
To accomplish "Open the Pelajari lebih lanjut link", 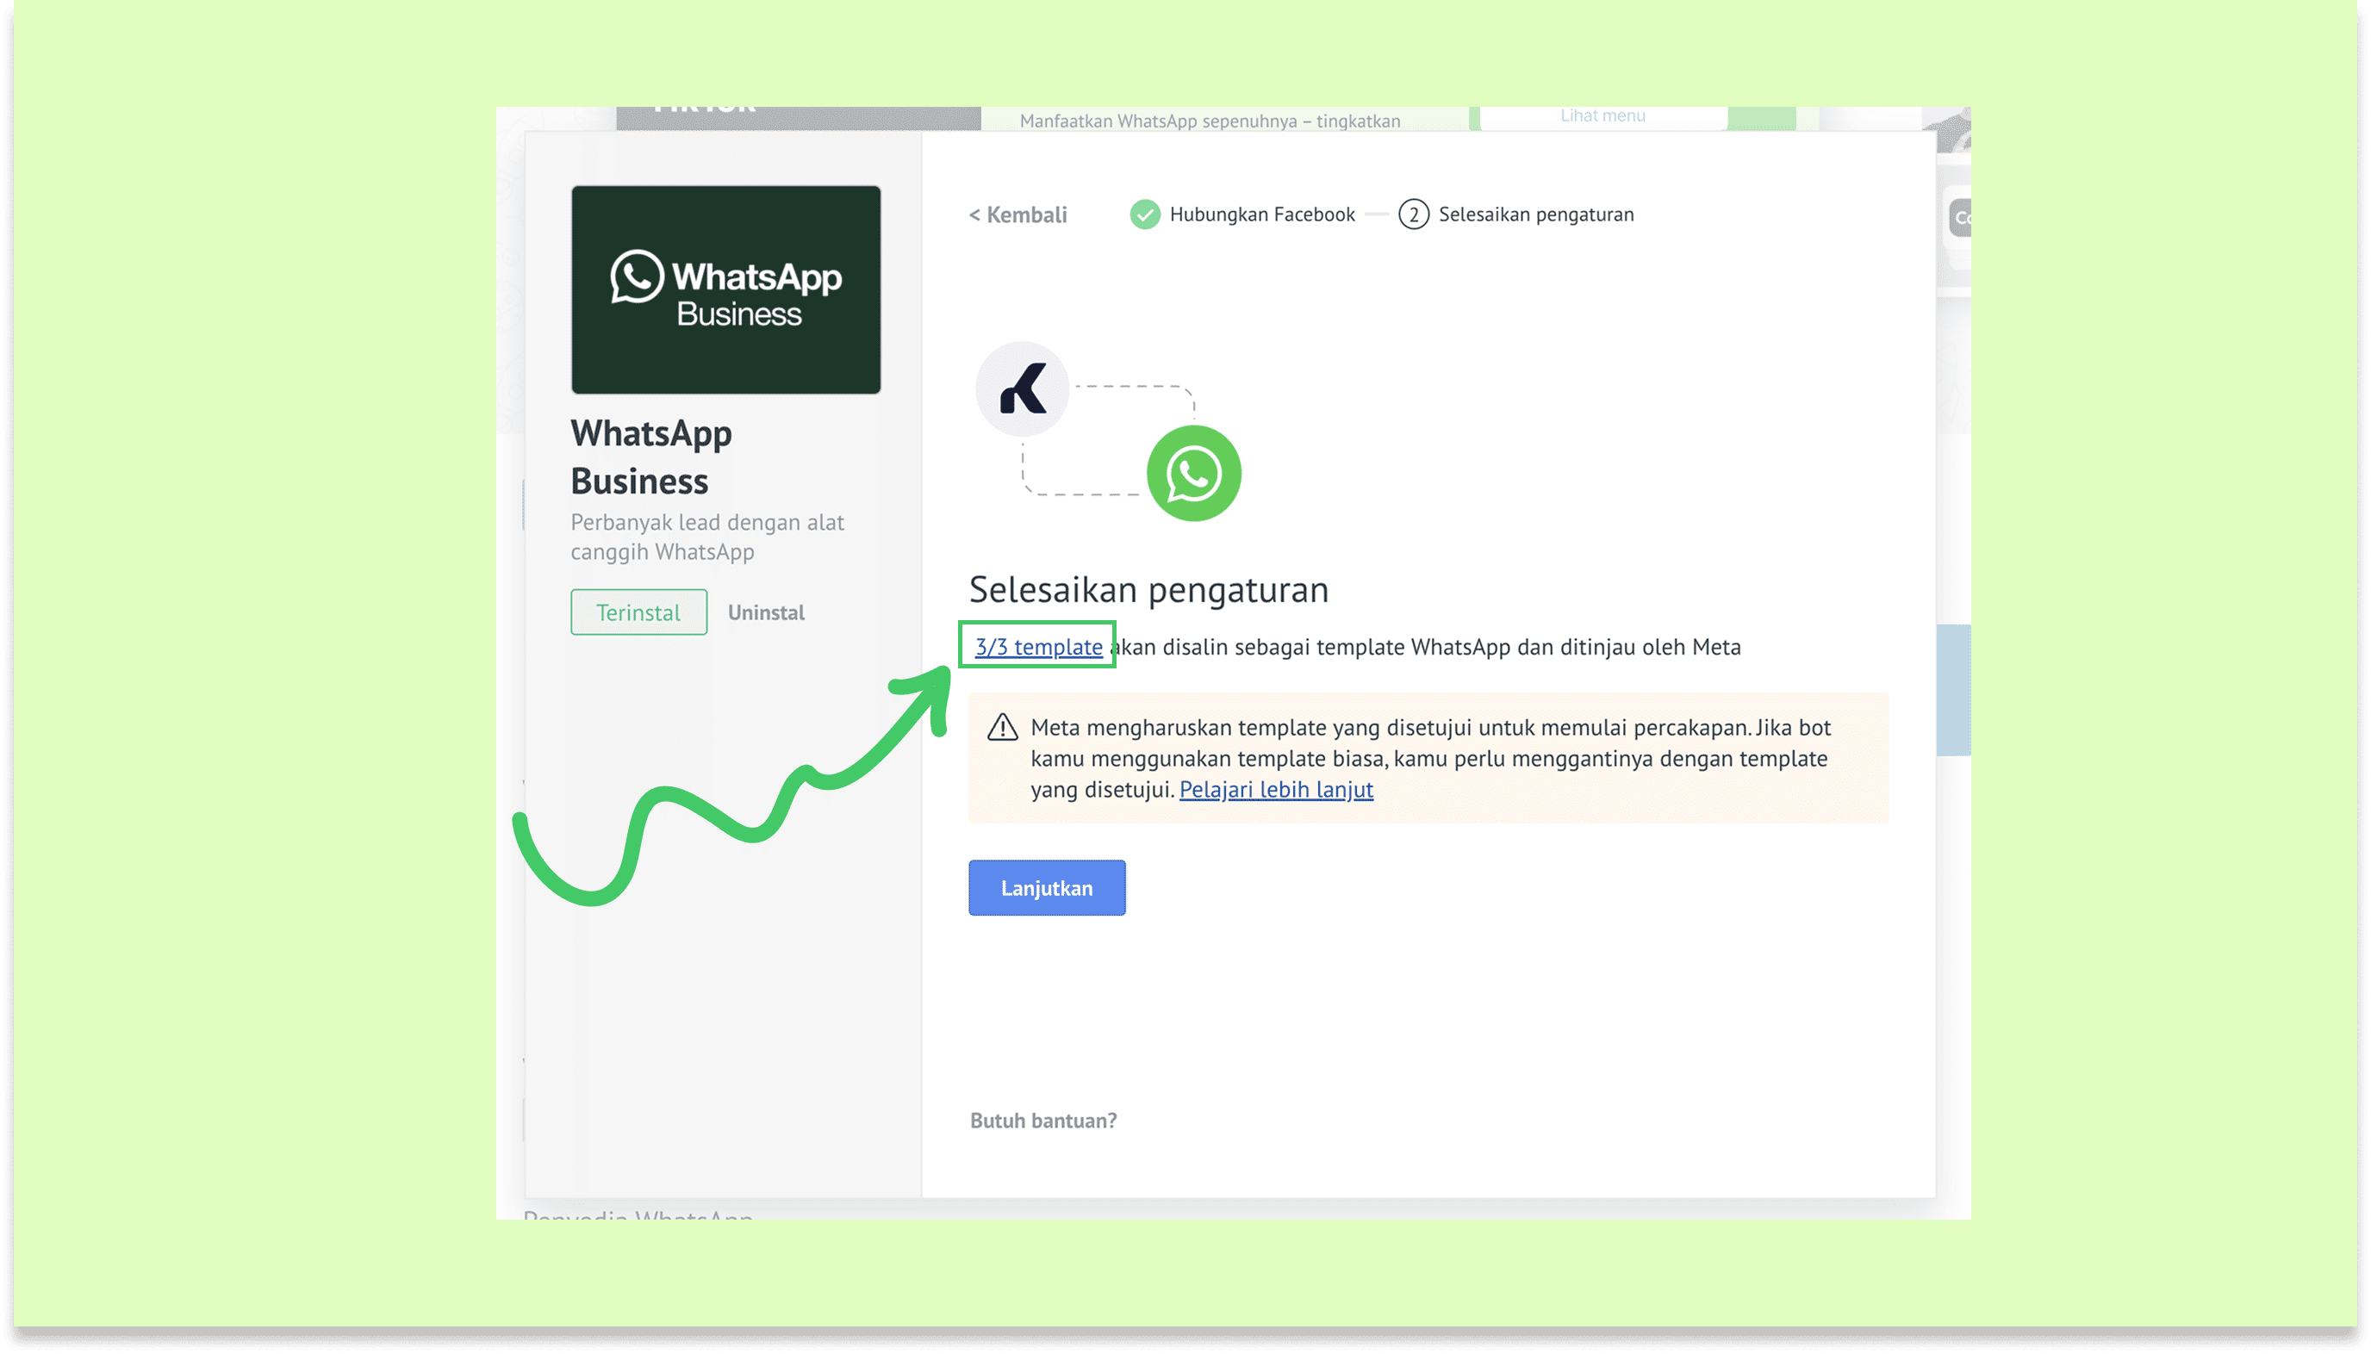I will pyautogui.click(x=1275, y=790).
